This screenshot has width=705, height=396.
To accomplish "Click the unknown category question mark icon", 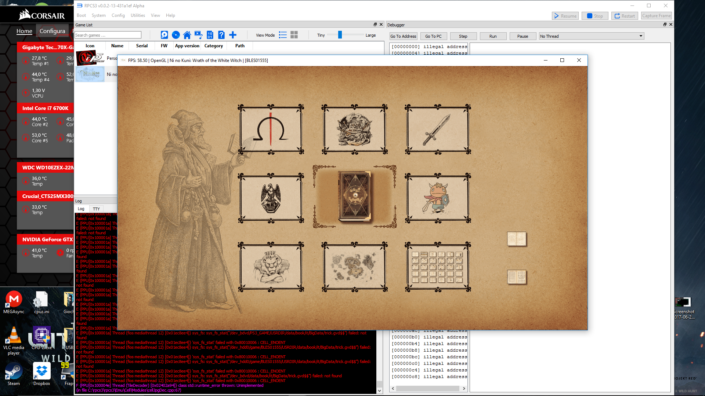I will [221, 35].
